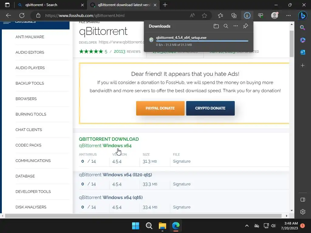Image resolution: width=311 pixels, height=233 pixels.
Task: Open Browser essentials heart icon
Action: pos(261,15)
